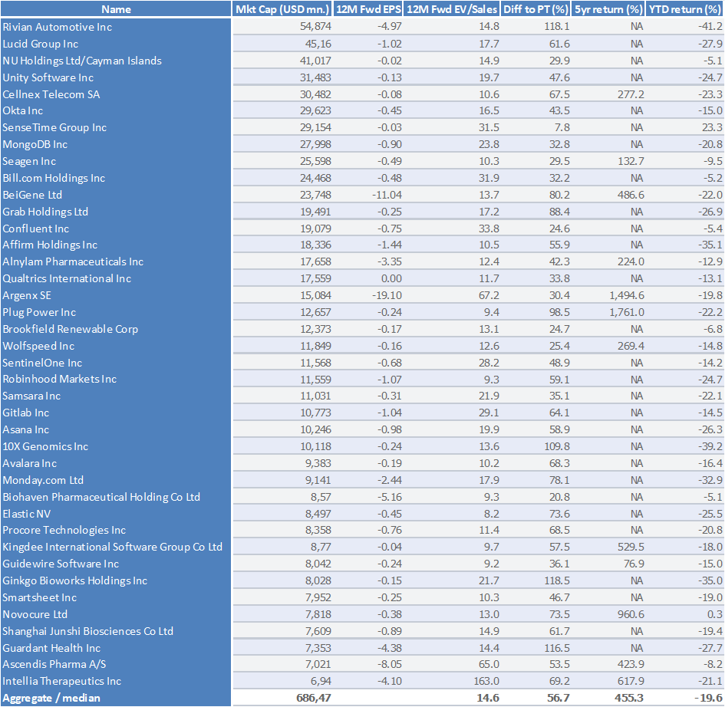The height and width of the screenshot is (707, 725).
Task: Select Procore Technologies Inc name
Action: [x=64, y=530]
